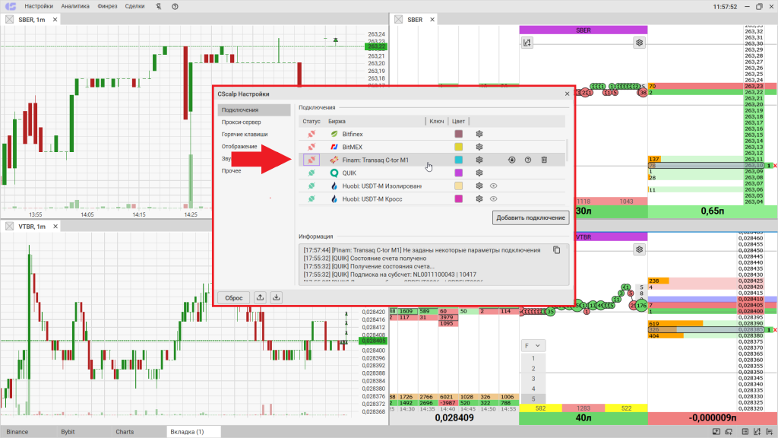Open the Аналитика menu
Screen dimensions: 778x438
pos(75,6)
